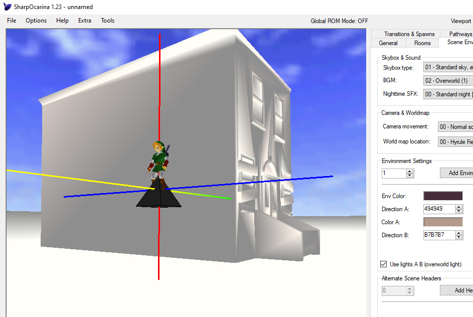This screenshot has height=317, width=473.
Task: Switch to the General tab
Action: pos(388,43)
